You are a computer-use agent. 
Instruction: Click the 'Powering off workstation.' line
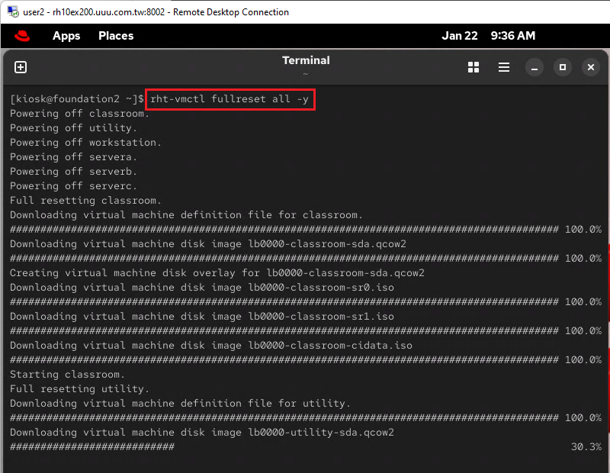pos(85,143)
